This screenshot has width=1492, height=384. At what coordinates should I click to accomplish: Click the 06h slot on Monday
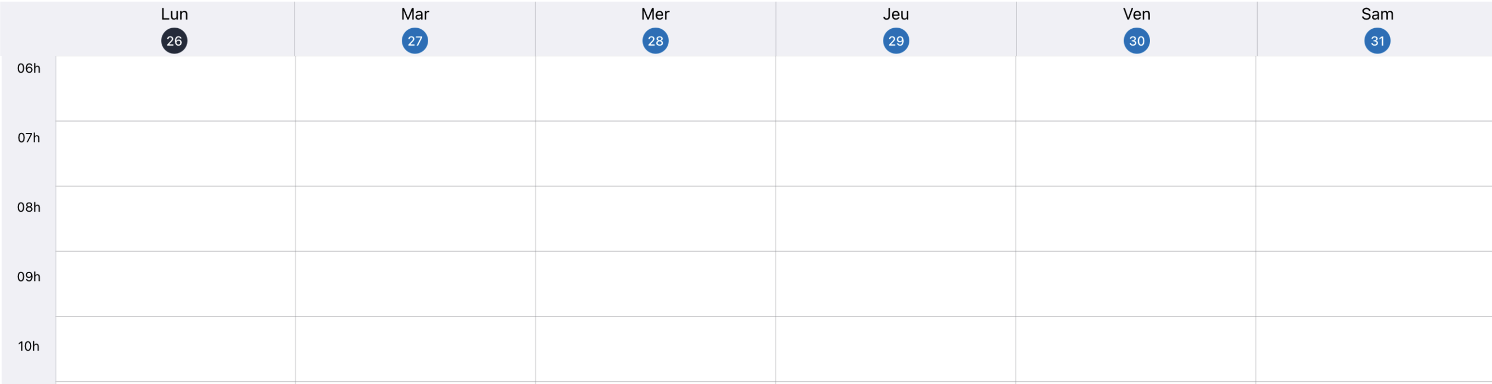click(175, 88)
